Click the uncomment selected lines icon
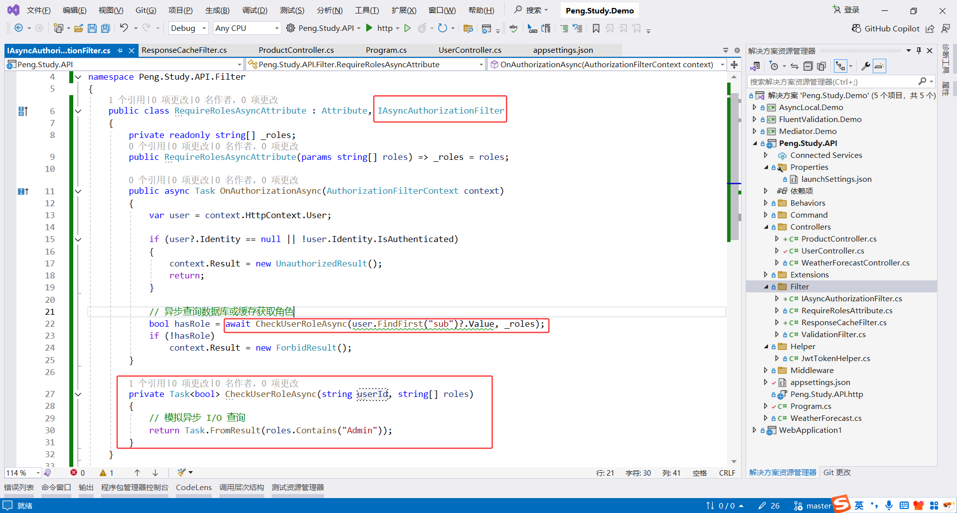957x513 pixels. coord(578,28)
